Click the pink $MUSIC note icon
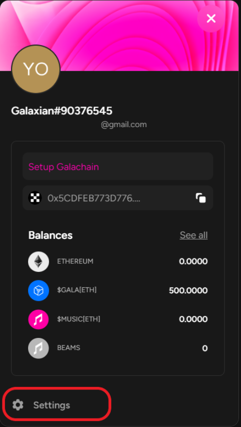This screenshot has height=427, width=241. (x=39, y=319)
